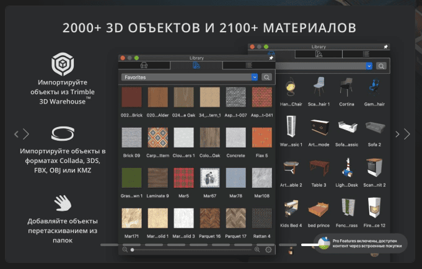Select the orange Flax 5 material
The width and height of the screenshot is (422, 269).
[262, 138]
